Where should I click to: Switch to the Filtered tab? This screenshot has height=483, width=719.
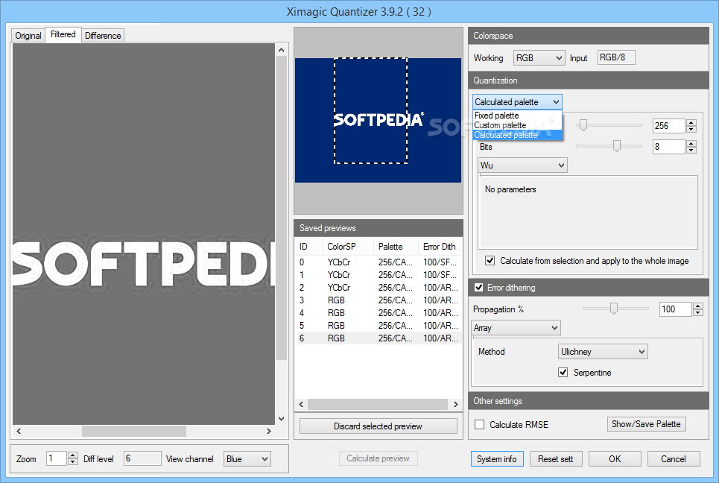click(63, 34)
